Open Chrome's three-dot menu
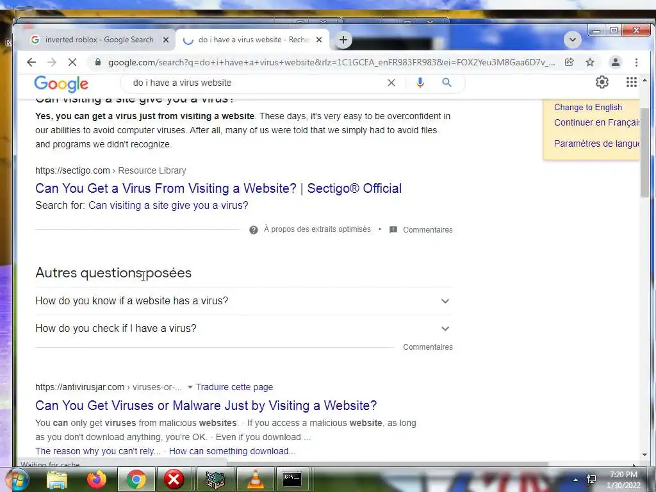Image resolution: width=656 pixels, height=492 pixels. [636, 62]
